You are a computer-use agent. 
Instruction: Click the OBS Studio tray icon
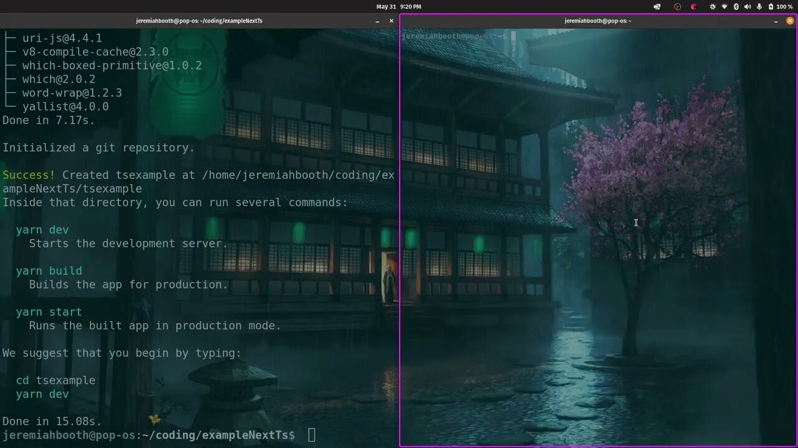[x=677, y=6]
